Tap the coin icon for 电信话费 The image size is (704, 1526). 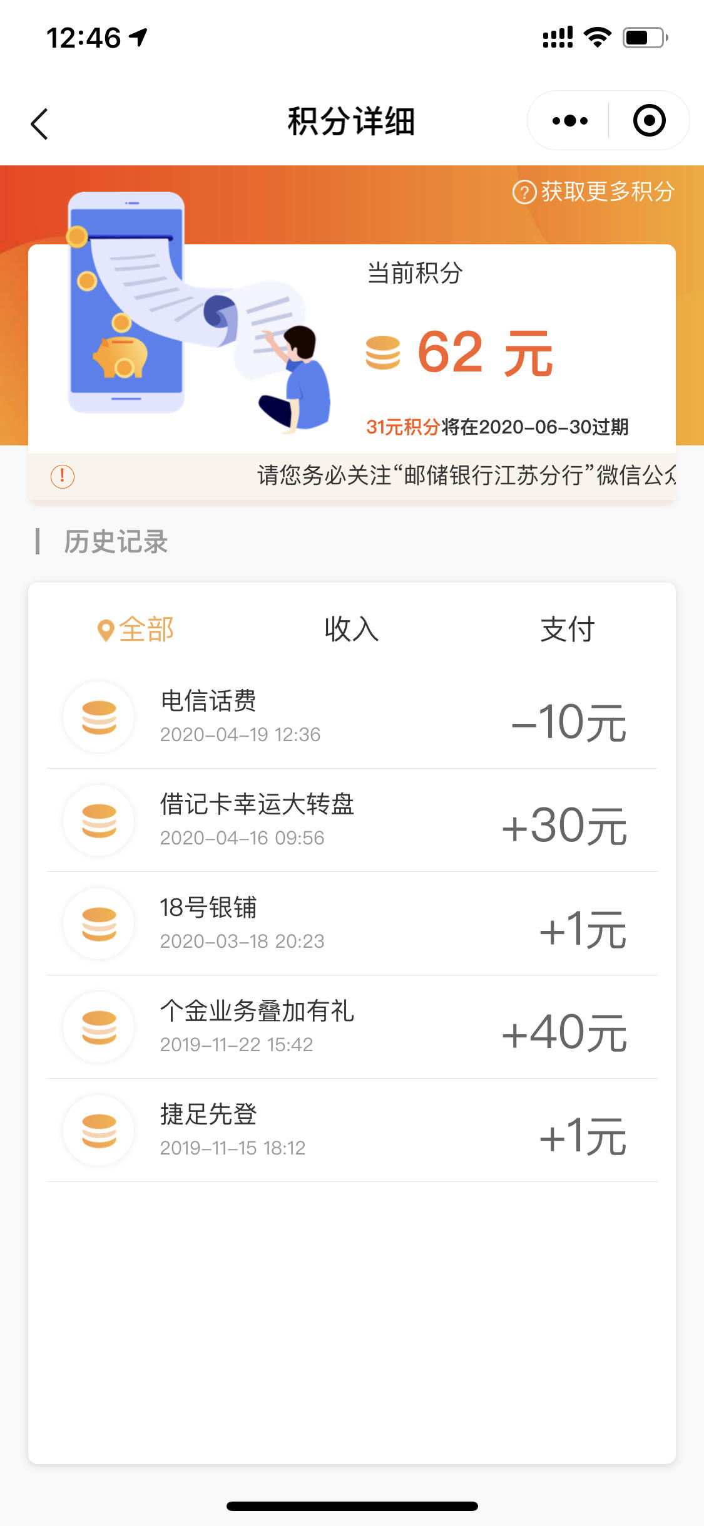click(99, 717)
